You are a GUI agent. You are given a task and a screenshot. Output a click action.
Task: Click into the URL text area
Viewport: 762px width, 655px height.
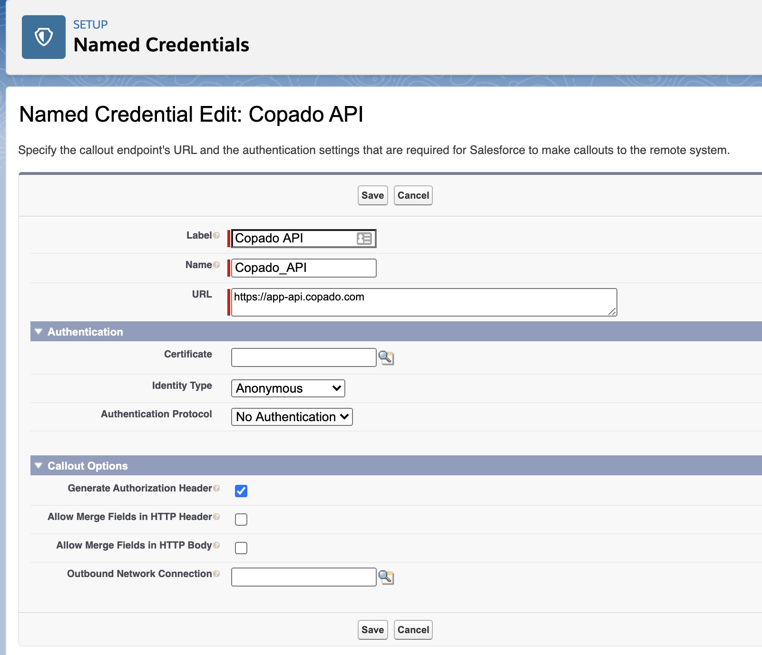424,302
